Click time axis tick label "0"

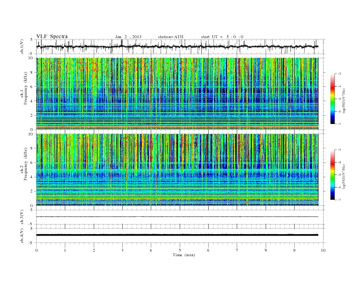click(x=36, y=250)
